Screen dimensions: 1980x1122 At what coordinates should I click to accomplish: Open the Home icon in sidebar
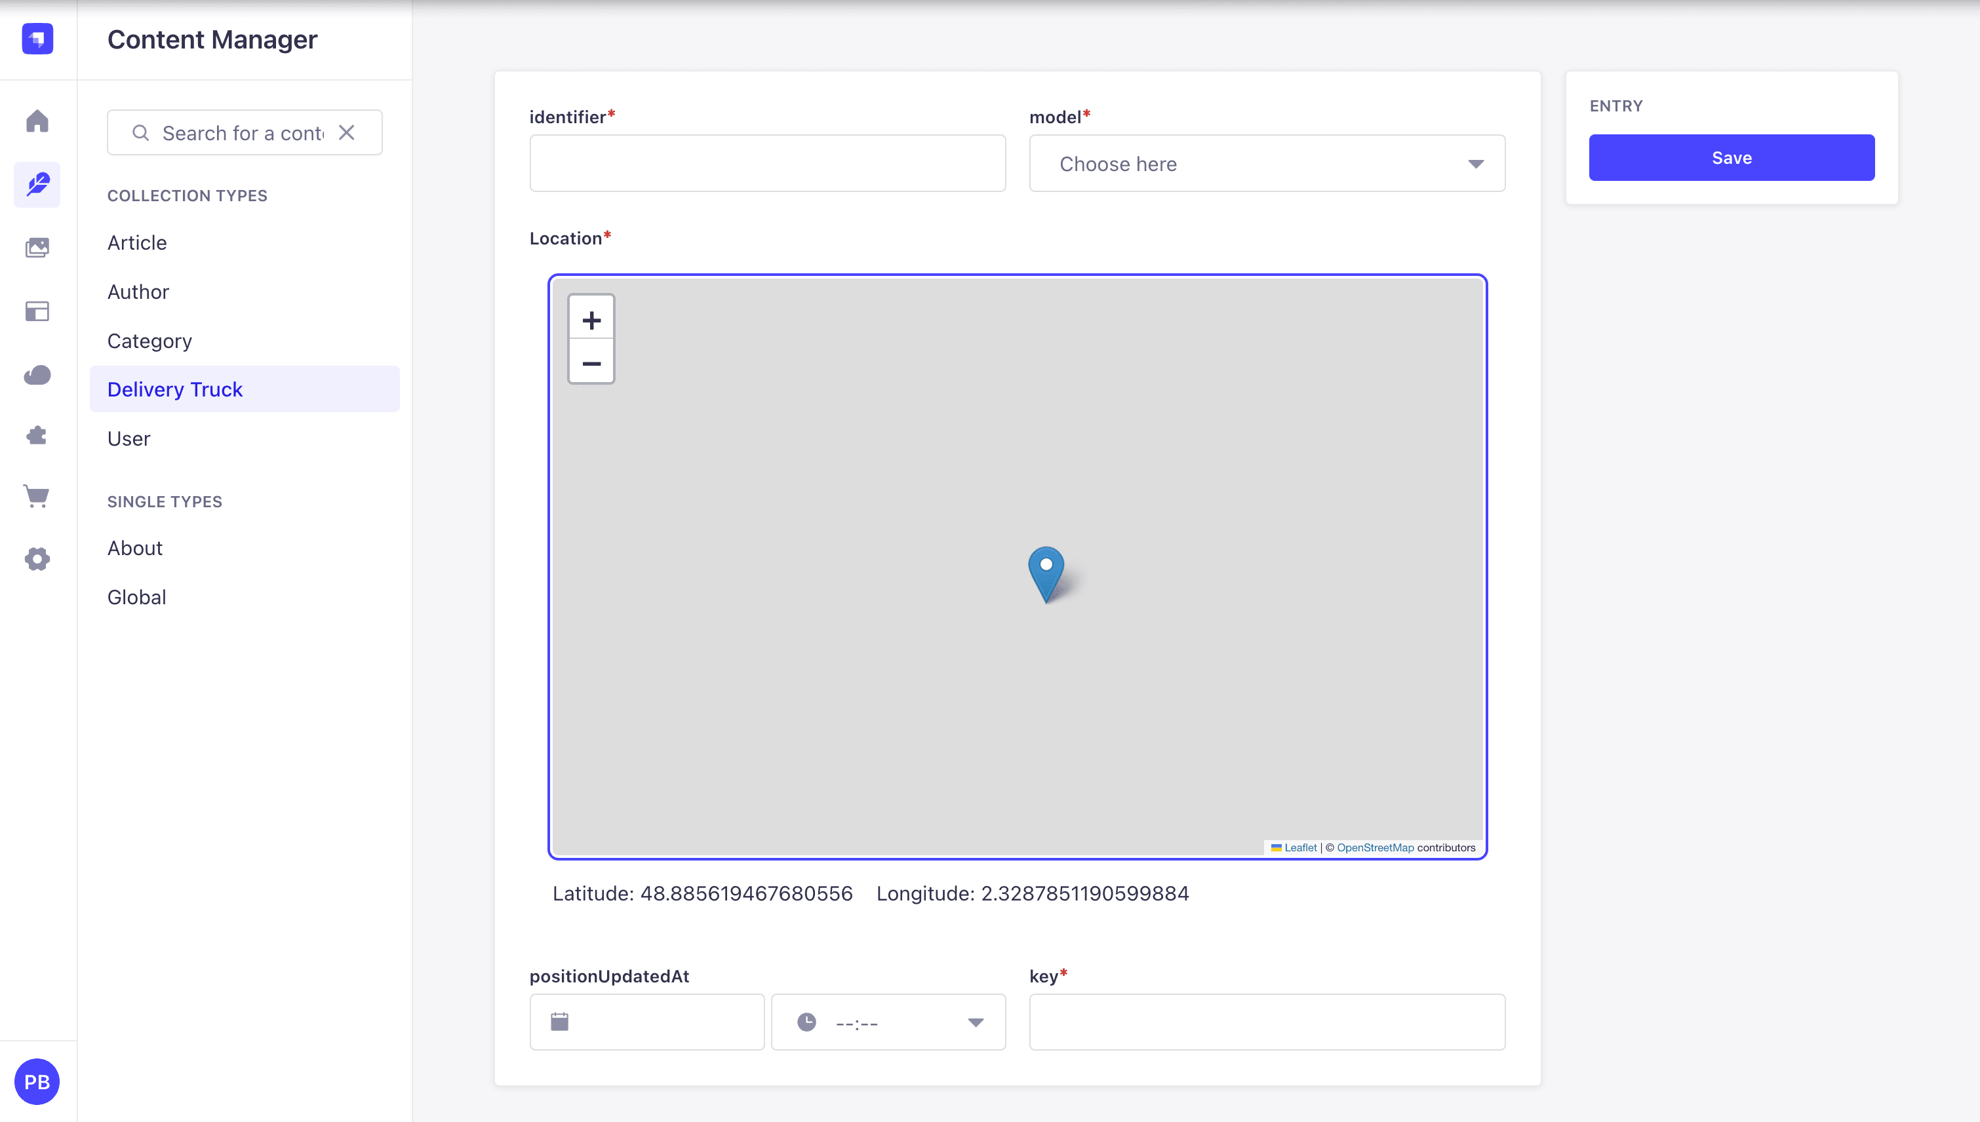click(37, 121)
